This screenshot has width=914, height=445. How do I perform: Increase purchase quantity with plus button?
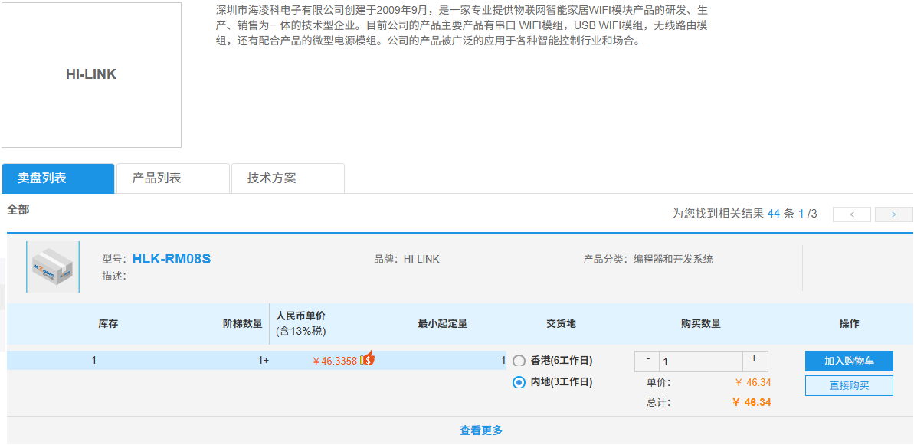[x=755, y=361]
